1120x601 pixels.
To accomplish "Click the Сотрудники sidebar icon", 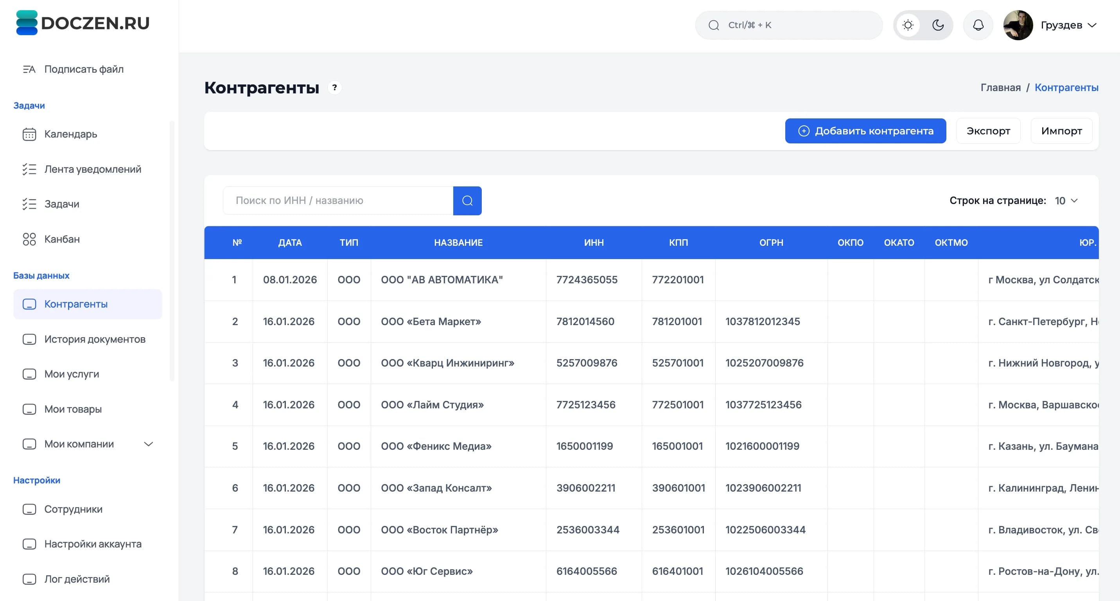I will 29,509.
